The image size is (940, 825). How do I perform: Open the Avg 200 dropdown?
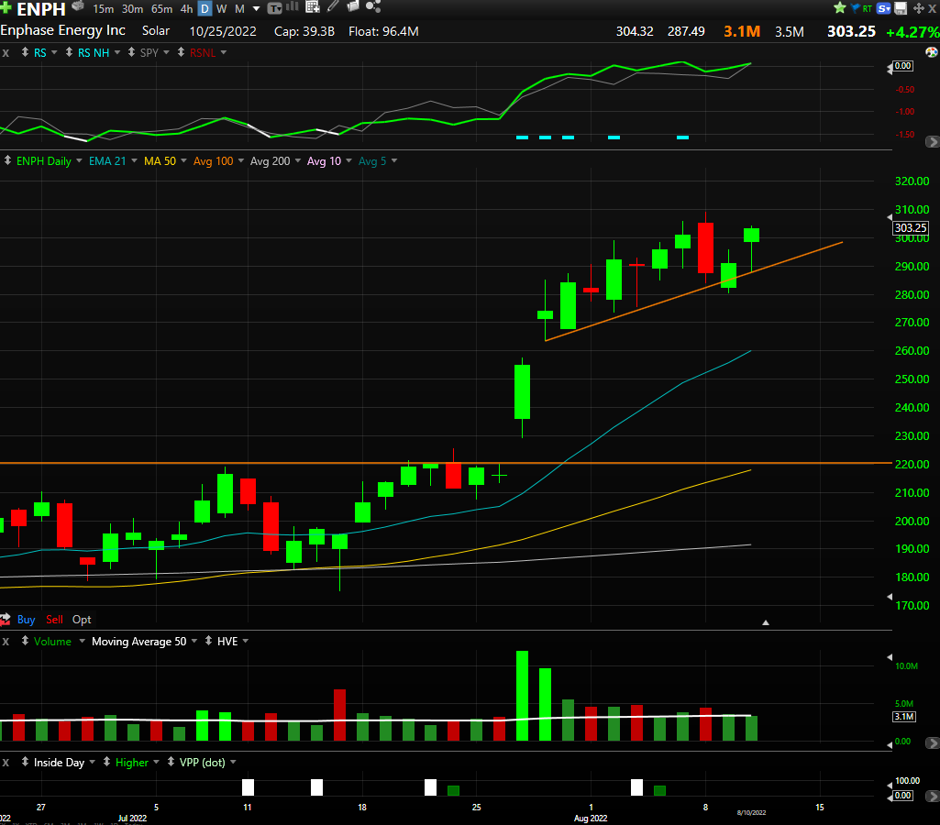pos(298,160)
